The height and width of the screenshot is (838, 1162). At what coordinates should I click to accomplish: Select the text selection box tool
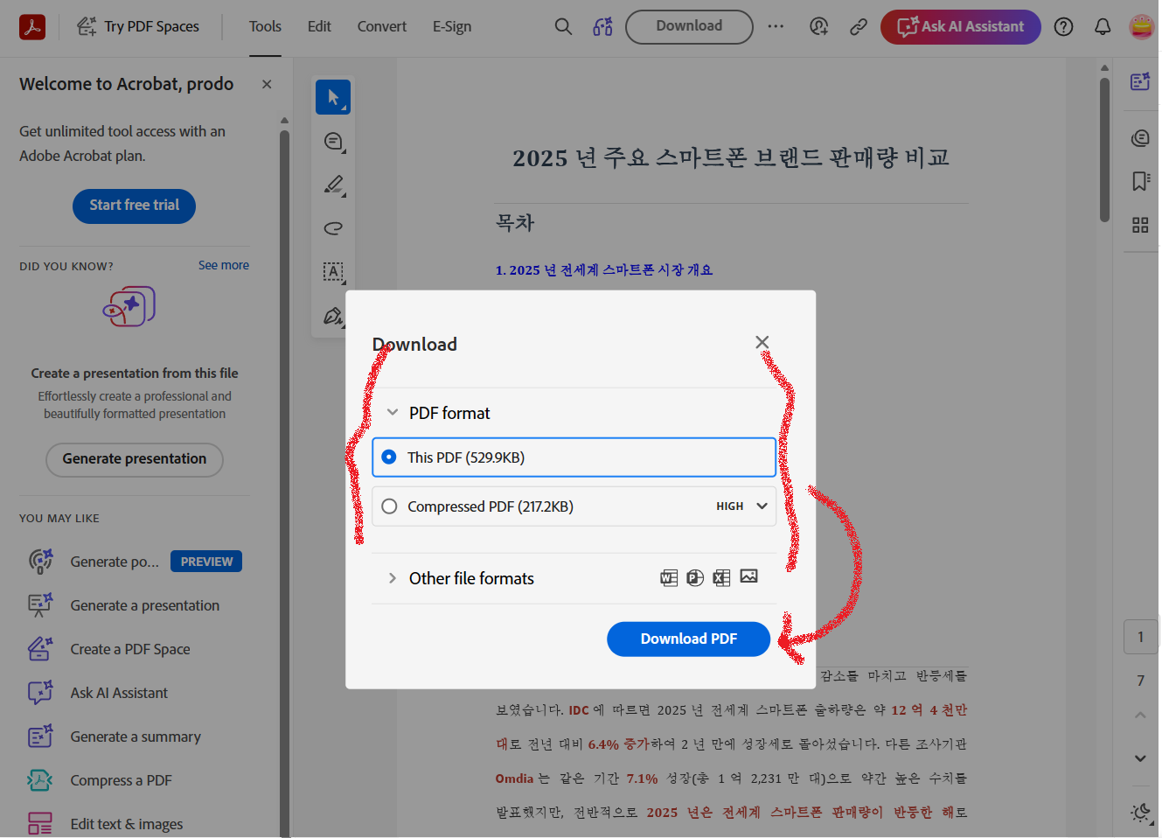coord(333,272)
